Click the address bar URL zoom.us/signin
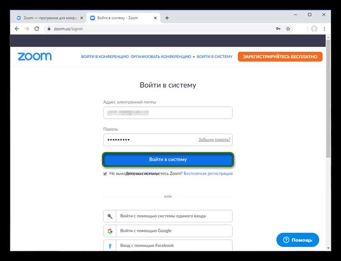Screen dimensions: 341x261 coord(68,29)
